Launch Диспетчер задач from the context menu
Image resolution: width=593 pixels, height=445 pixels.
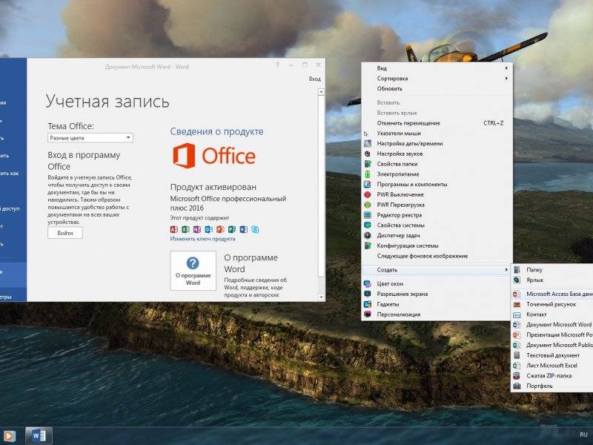tap(437, 235)
